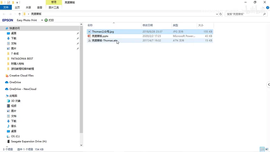
Task: Select 快速访问 in navigation pane
Action: pos(15,28)
